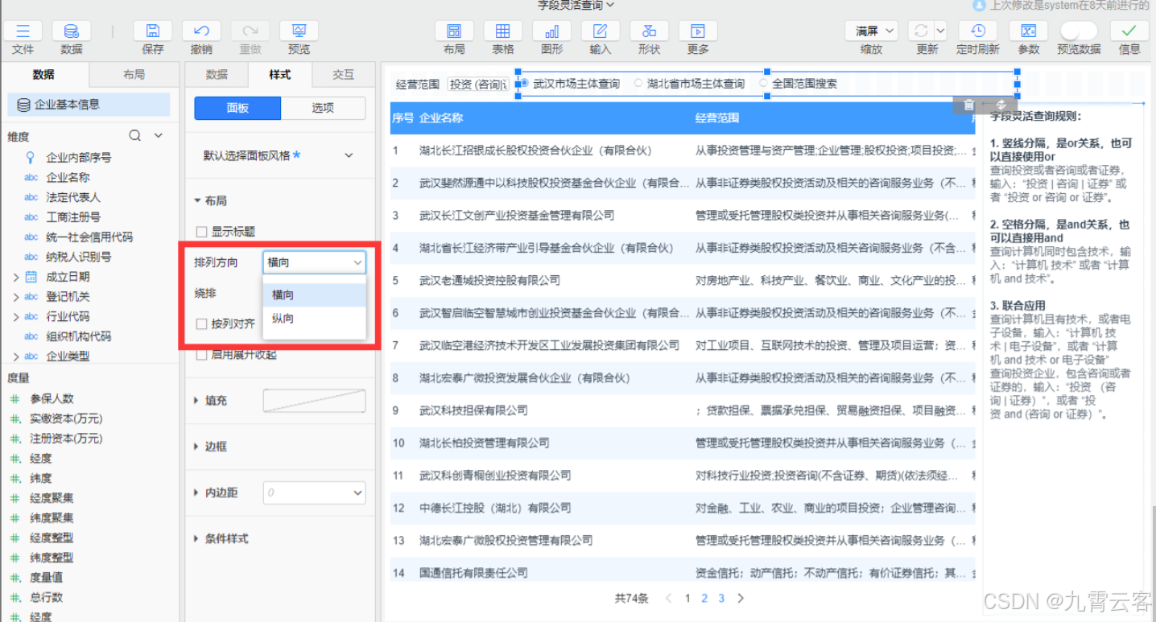Select the 选项 tab button
The image size is (1156, 622).
tap(323, 108)
